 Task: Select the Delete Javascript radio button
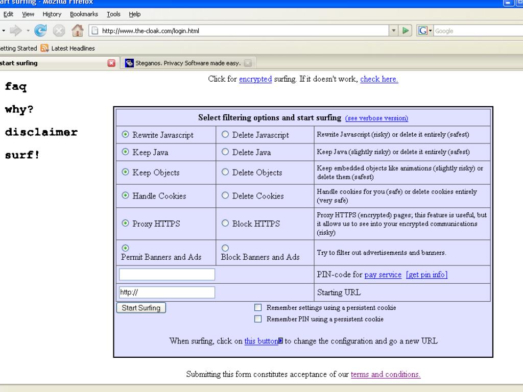(225, 134)
